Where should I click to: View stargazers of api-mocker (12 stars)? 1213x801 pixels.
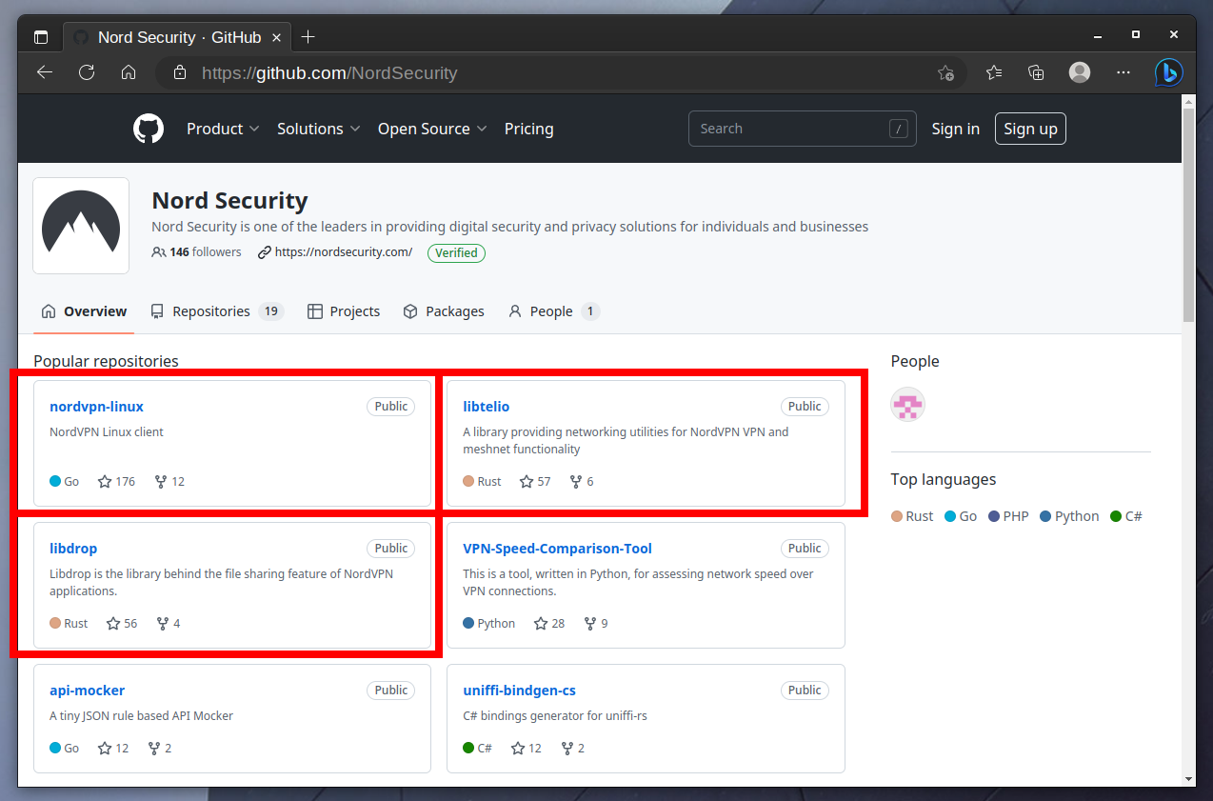coord(113,748)
